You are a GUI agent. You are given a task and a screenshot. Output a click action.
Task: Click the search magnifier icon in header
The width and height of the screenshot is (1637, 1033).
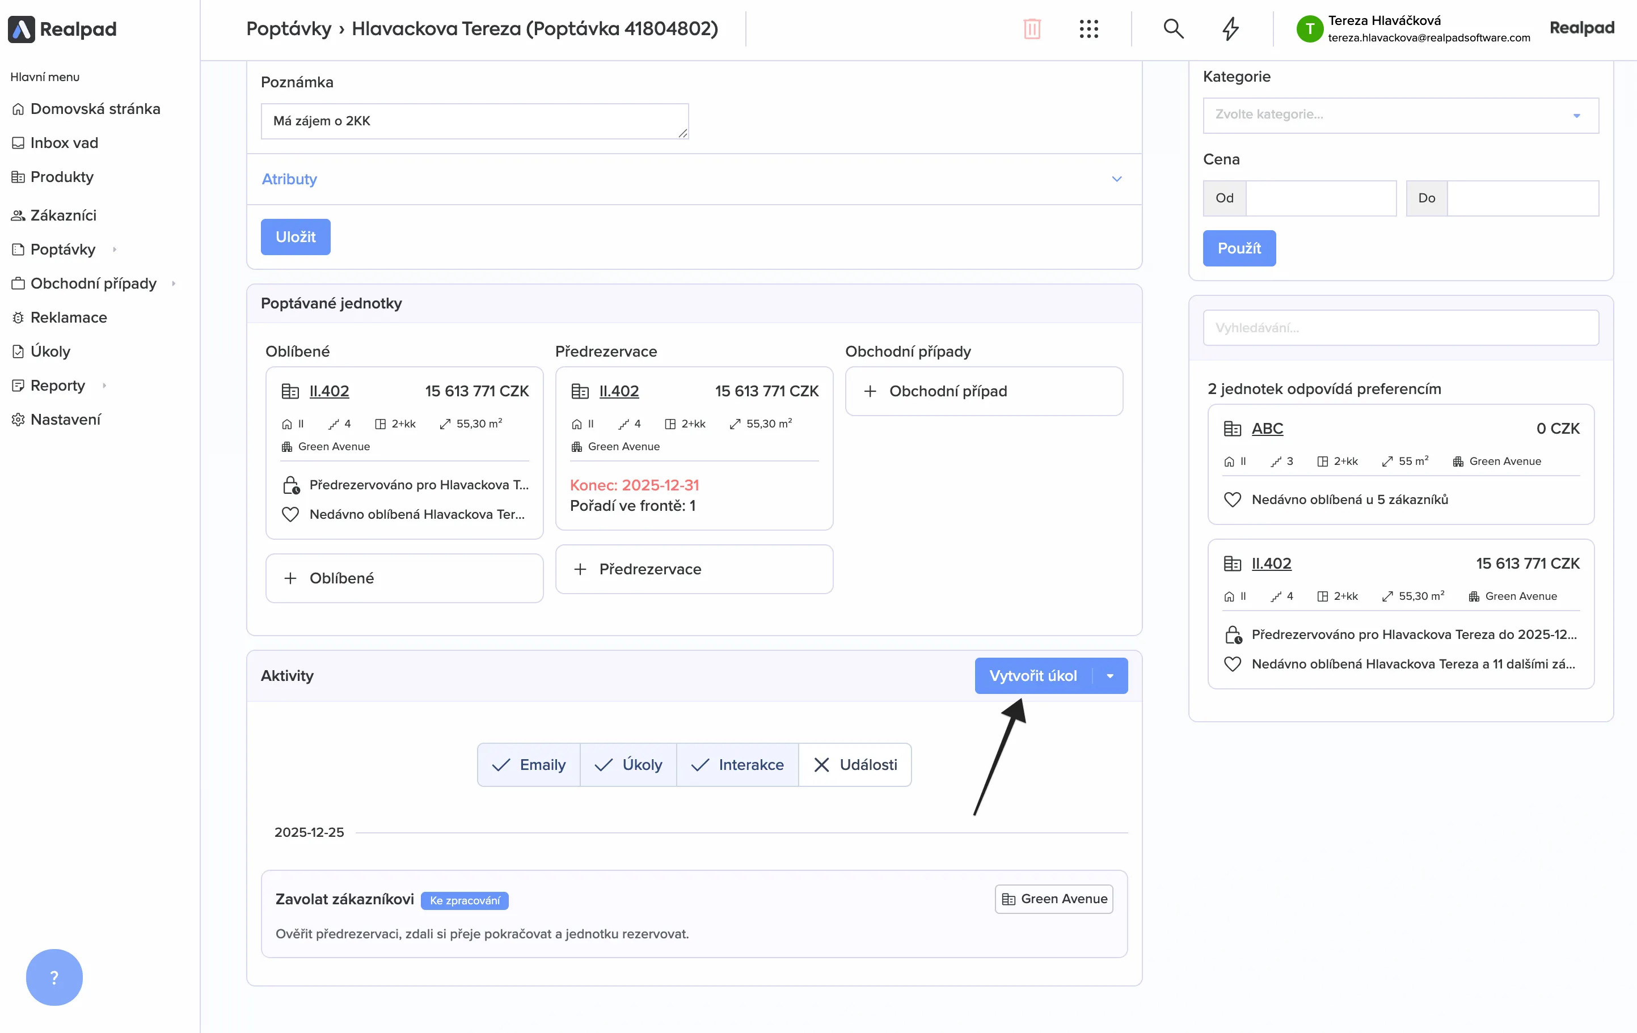tap(1174, 28)
